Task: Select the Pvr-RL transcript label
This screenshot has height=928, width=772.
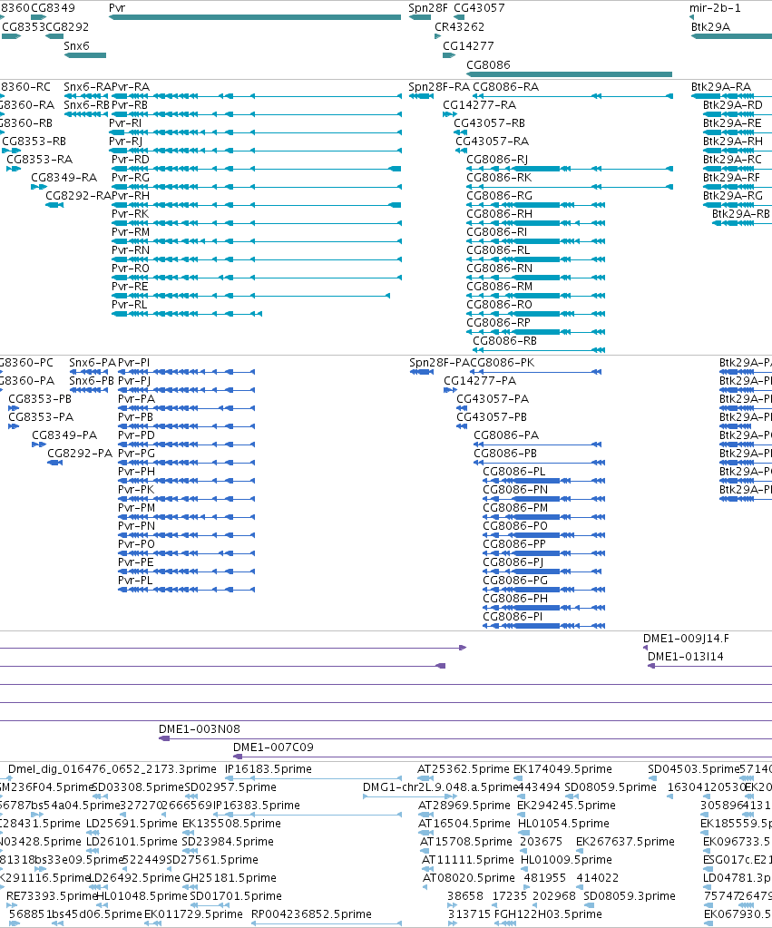Action: click(x=129, y=305)
